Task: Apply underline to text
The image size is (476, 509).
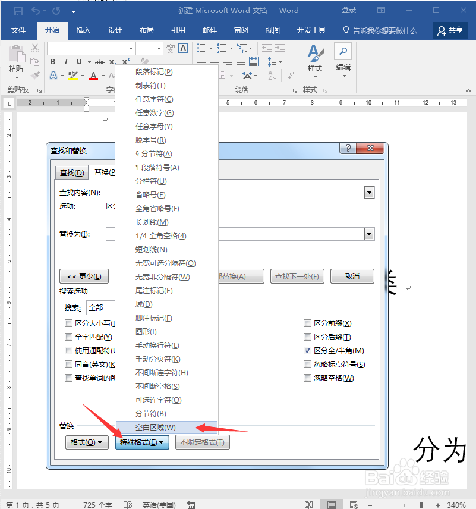Action: point(78,61)
